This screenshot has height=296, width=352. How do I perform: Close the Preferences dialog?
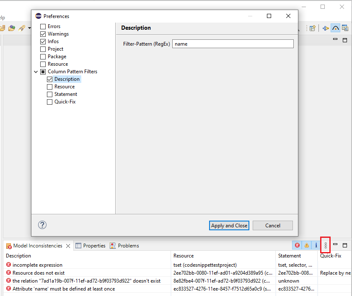tap(288, 16)
